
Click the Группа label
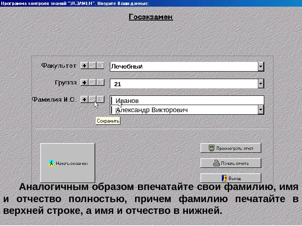coord(66,82)
